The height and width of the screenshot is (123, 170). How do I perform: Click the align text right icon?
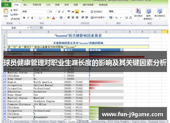(x=77, y=17)
